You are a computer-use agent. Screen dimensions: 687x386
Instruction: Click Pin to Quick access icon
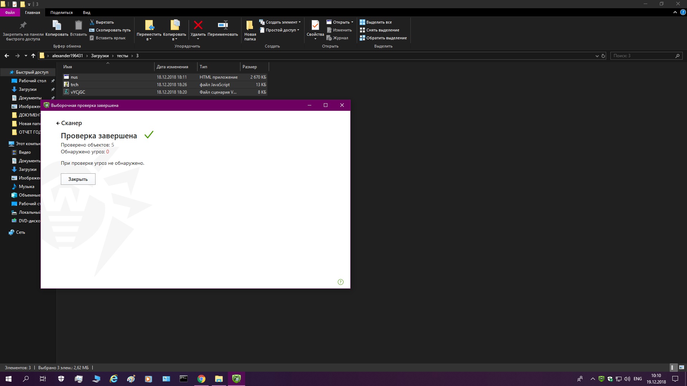[23, 25]
